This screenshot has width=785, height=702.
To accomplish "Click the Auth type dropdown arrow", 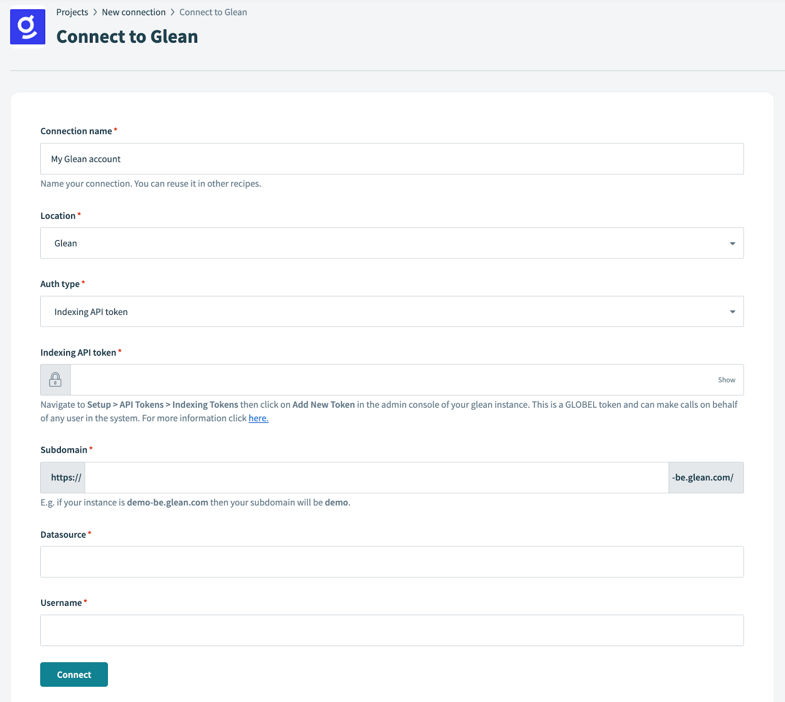I will pyautogui.click(x=732, y=311).
